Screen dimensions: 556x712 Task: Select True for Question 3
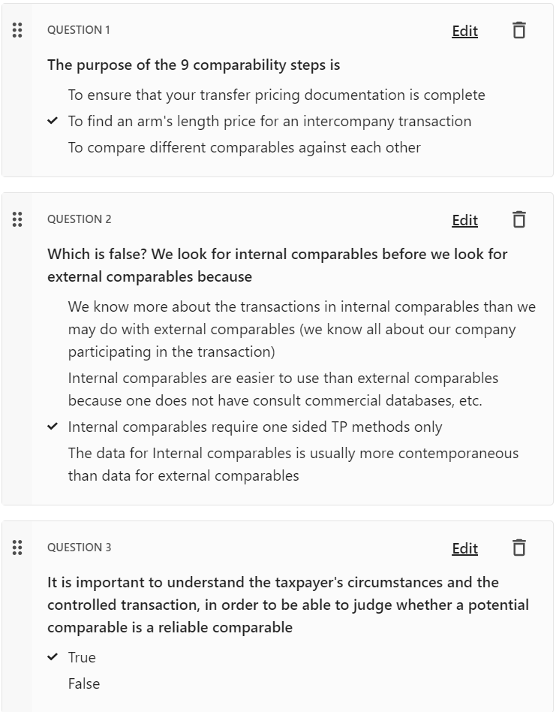82,657
